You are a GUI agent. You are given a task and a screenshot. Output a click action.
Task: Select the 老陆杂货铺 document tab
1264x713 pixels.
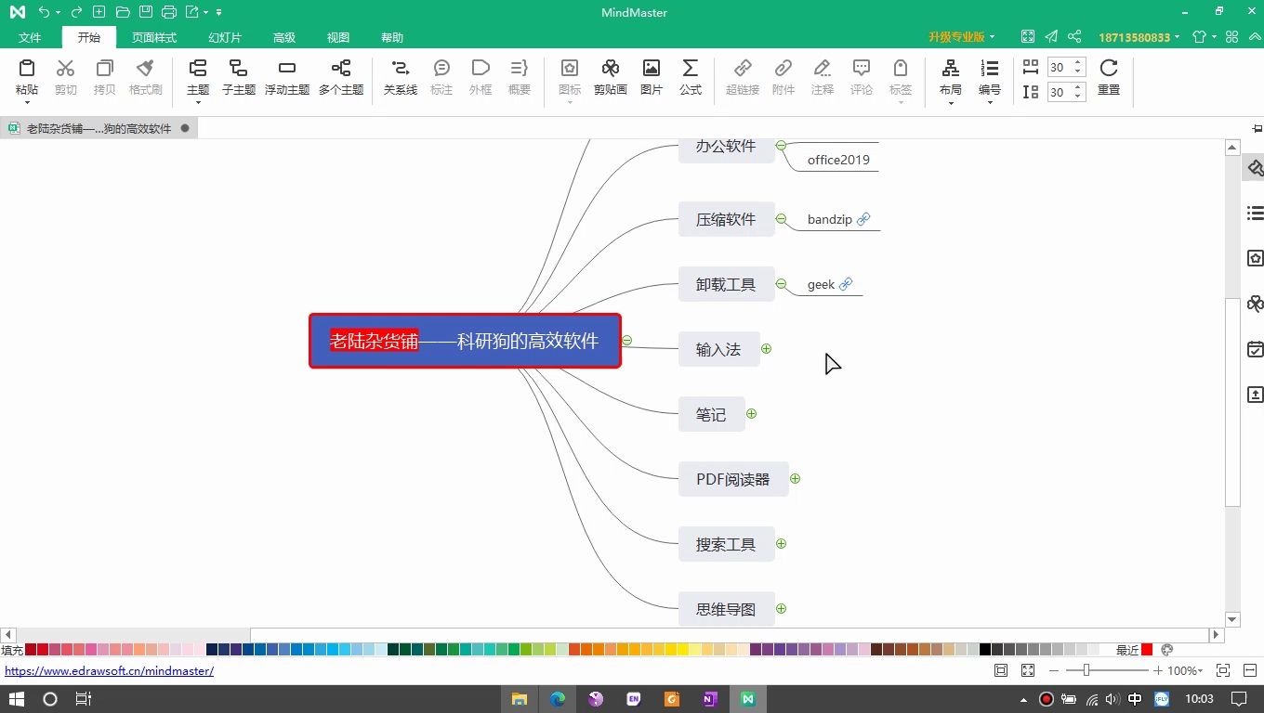click(x=99, y=128)
